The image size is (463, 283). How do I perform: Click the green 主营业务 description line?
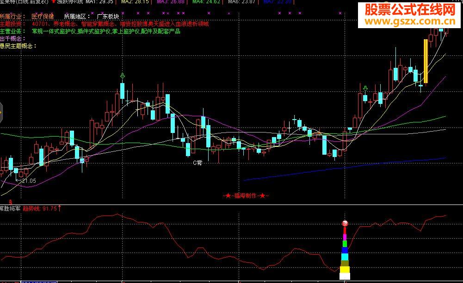(90, 31)
